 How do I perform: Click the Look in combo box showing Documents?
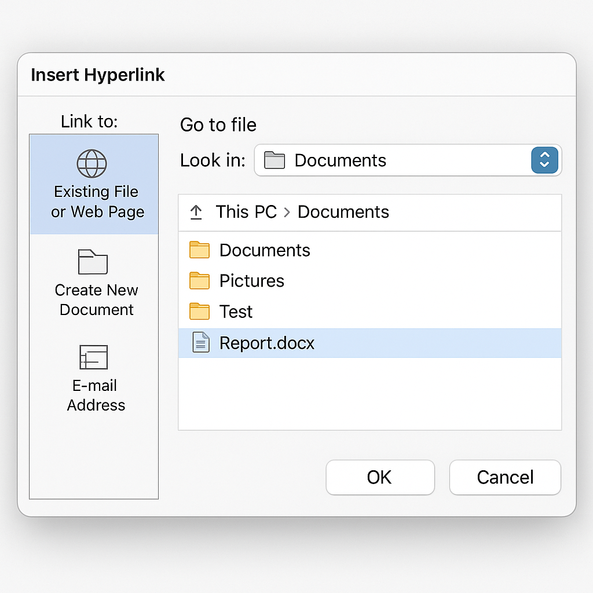(394, 160)
